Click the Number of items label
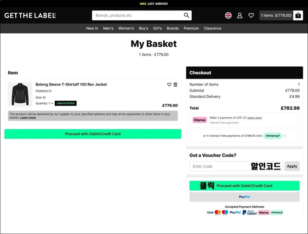The height and width of the screenshot is (234, 308). tap(204, 84)
